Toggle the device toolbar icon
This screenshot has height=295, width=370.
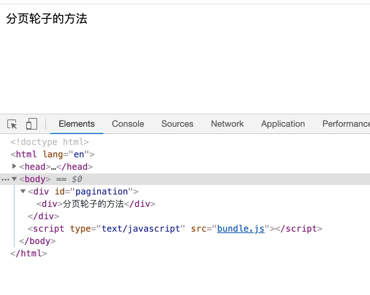click(x=32, y=124)
